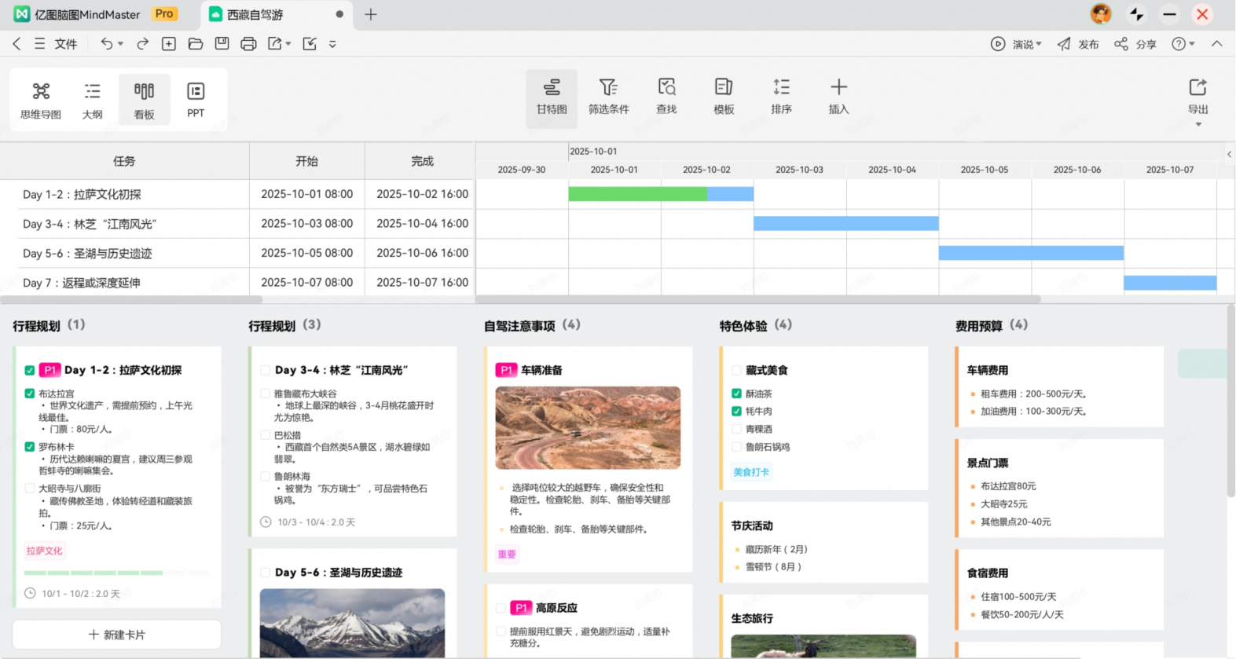Click the 插入 insert icon
Viewport: 1236px width, 659px height.
click(838, 97)
